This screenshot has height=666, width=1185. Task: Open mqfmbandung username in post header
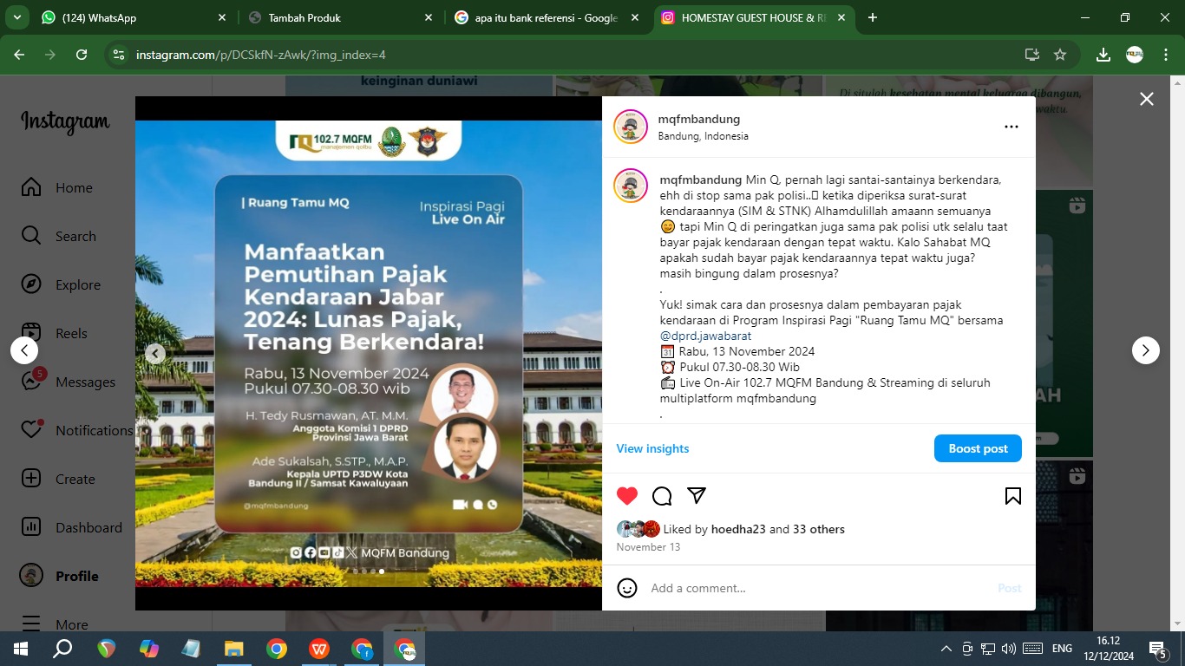(x=699, y=119)
